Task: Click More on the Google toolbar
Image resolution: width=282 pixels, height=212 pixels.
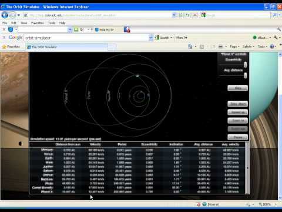Action: (x=182, y=38)
